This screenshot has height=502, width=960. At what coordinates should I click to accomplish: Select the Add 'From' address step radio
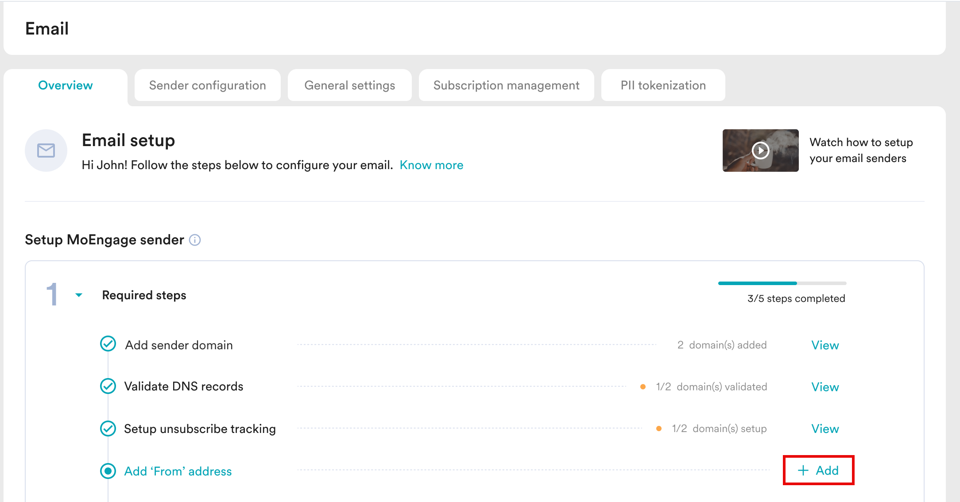coord(108,471)
